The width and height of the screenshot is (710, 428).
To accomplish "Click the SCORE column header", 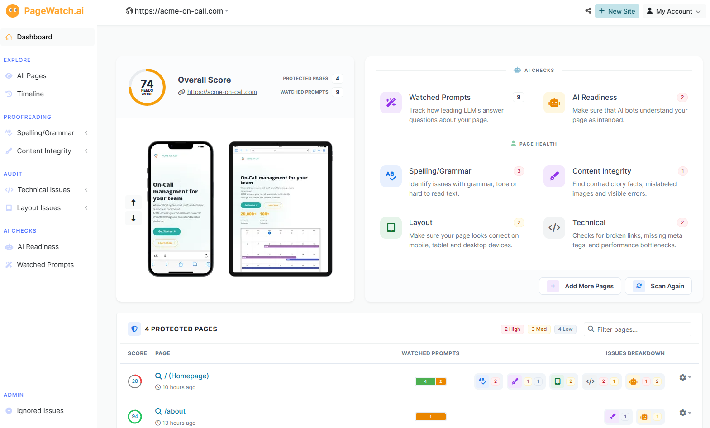I will (137, 353).
